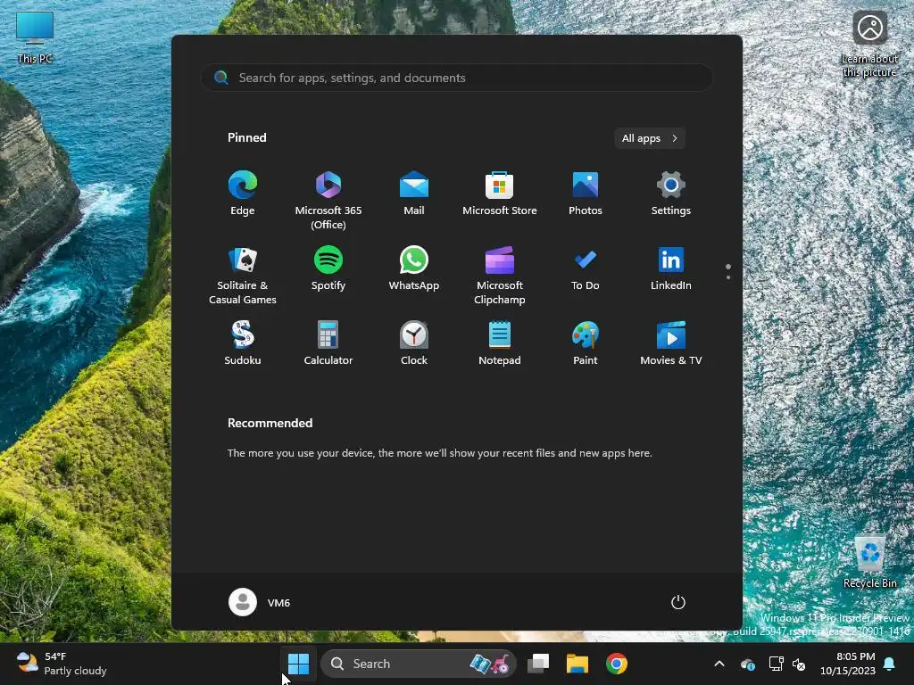Go to next page of pinned apps
914x685 pixels.
pyautogui.click(x=728, y=276)
